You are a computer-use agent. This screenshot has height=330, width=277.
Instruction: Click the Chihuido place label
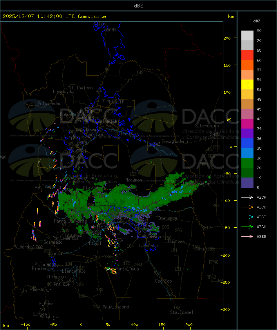click(x=56, y=277)
